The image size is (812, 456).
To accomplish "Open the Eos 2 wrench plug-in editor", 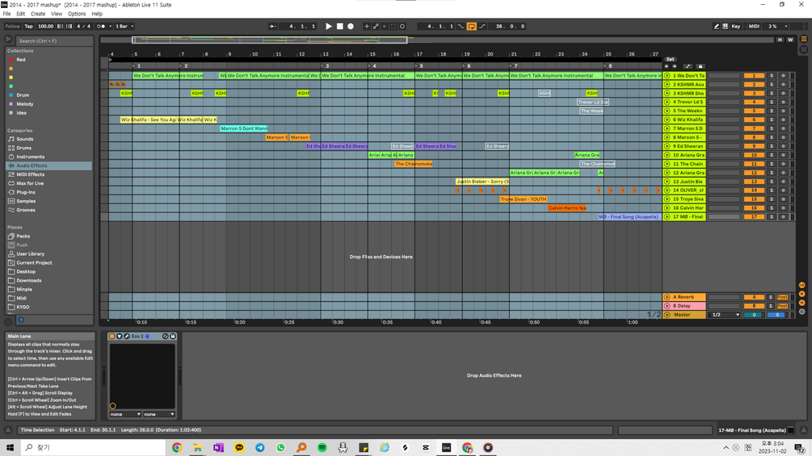I will click(x=126, y=337).
